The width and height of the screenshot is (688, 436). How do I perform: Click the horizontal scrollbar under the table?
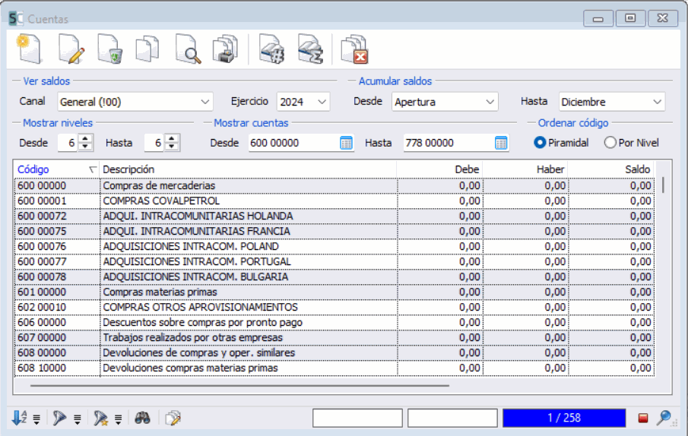point(239,386)
